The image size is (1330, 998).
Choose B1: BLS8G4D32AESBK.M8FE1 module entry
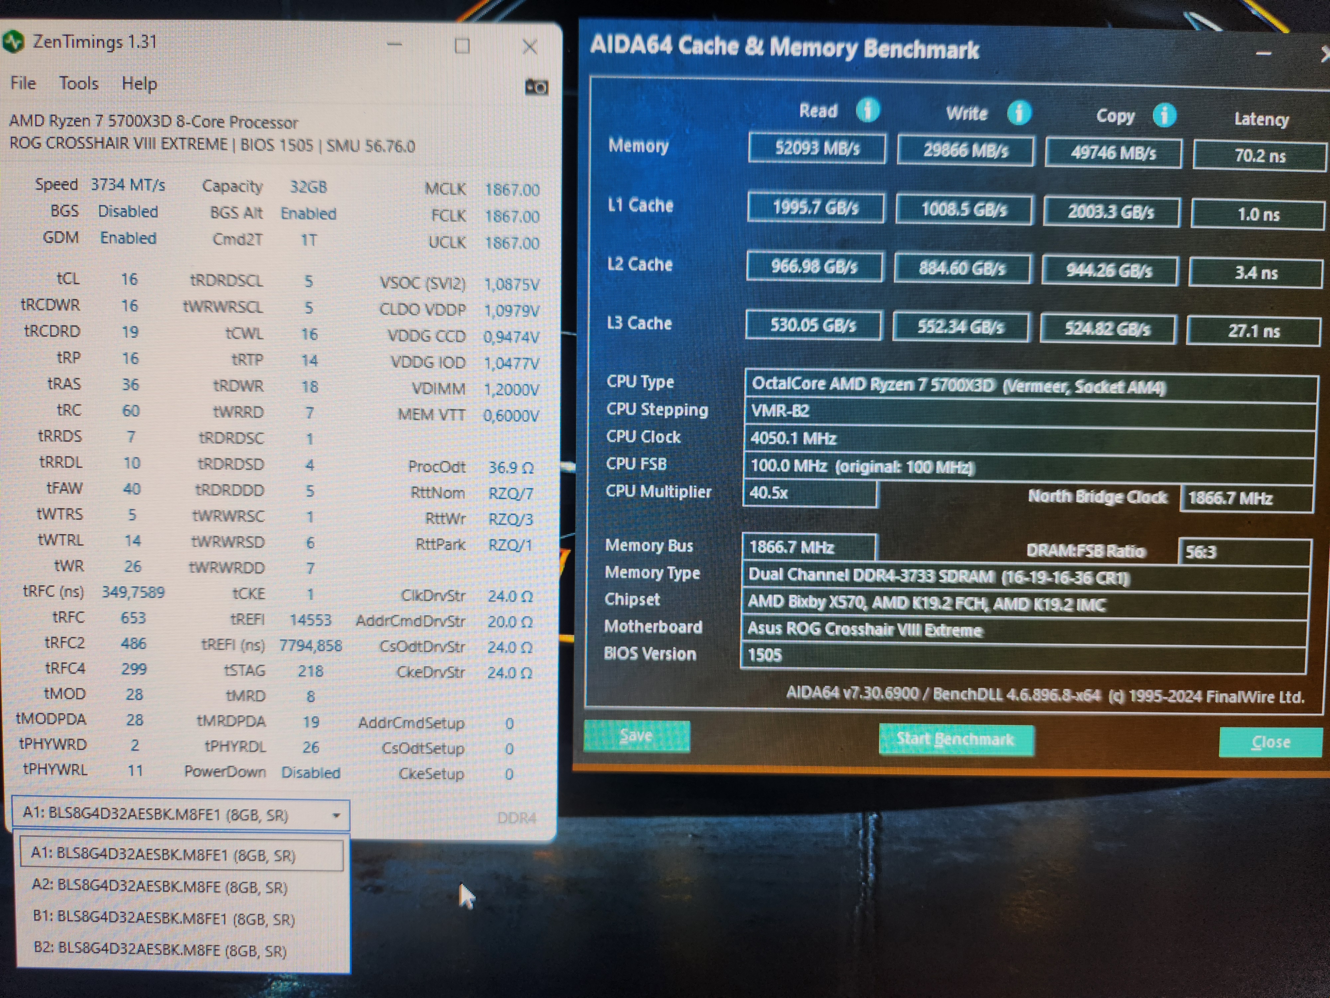pos(164,918)
